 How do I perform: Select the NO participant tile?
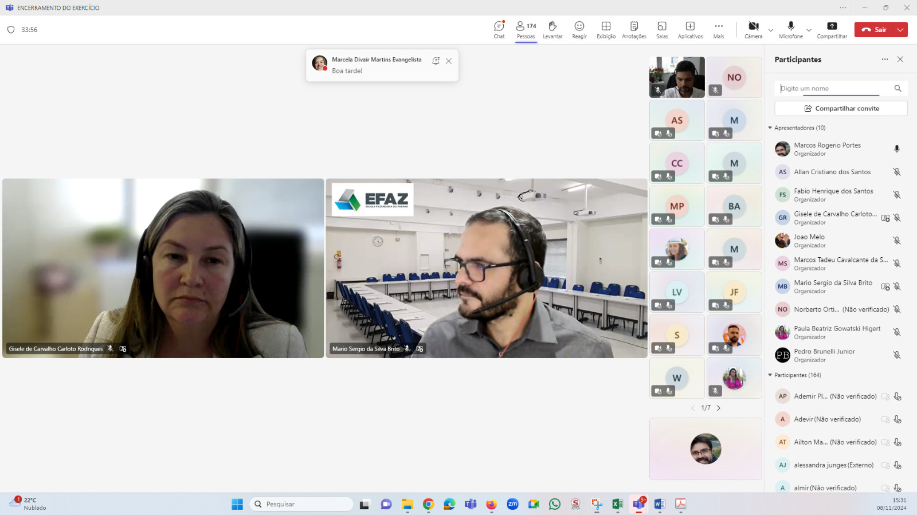point(734,77)
